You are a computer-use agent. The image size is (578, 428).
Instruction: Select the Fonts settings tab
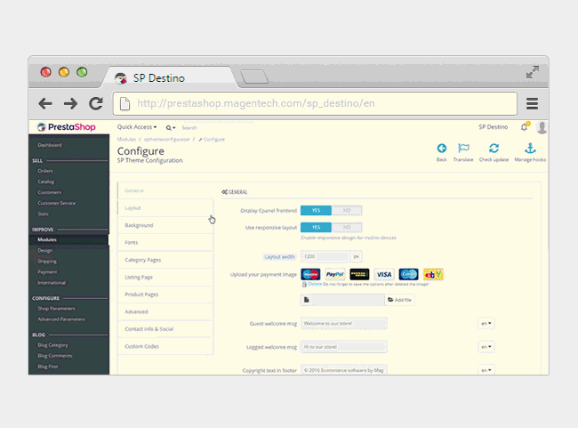tap(165, 242)
